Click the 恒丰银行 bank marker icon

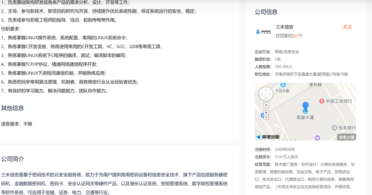pos(334,128)
